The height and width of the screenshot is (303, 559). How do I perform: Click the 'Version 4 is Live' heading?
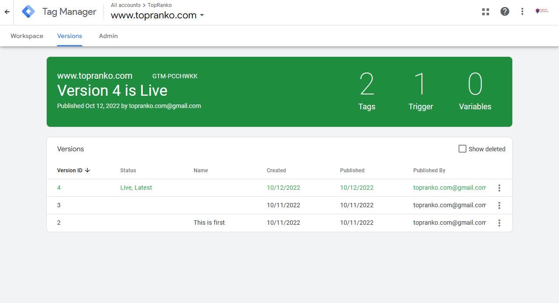112,91
